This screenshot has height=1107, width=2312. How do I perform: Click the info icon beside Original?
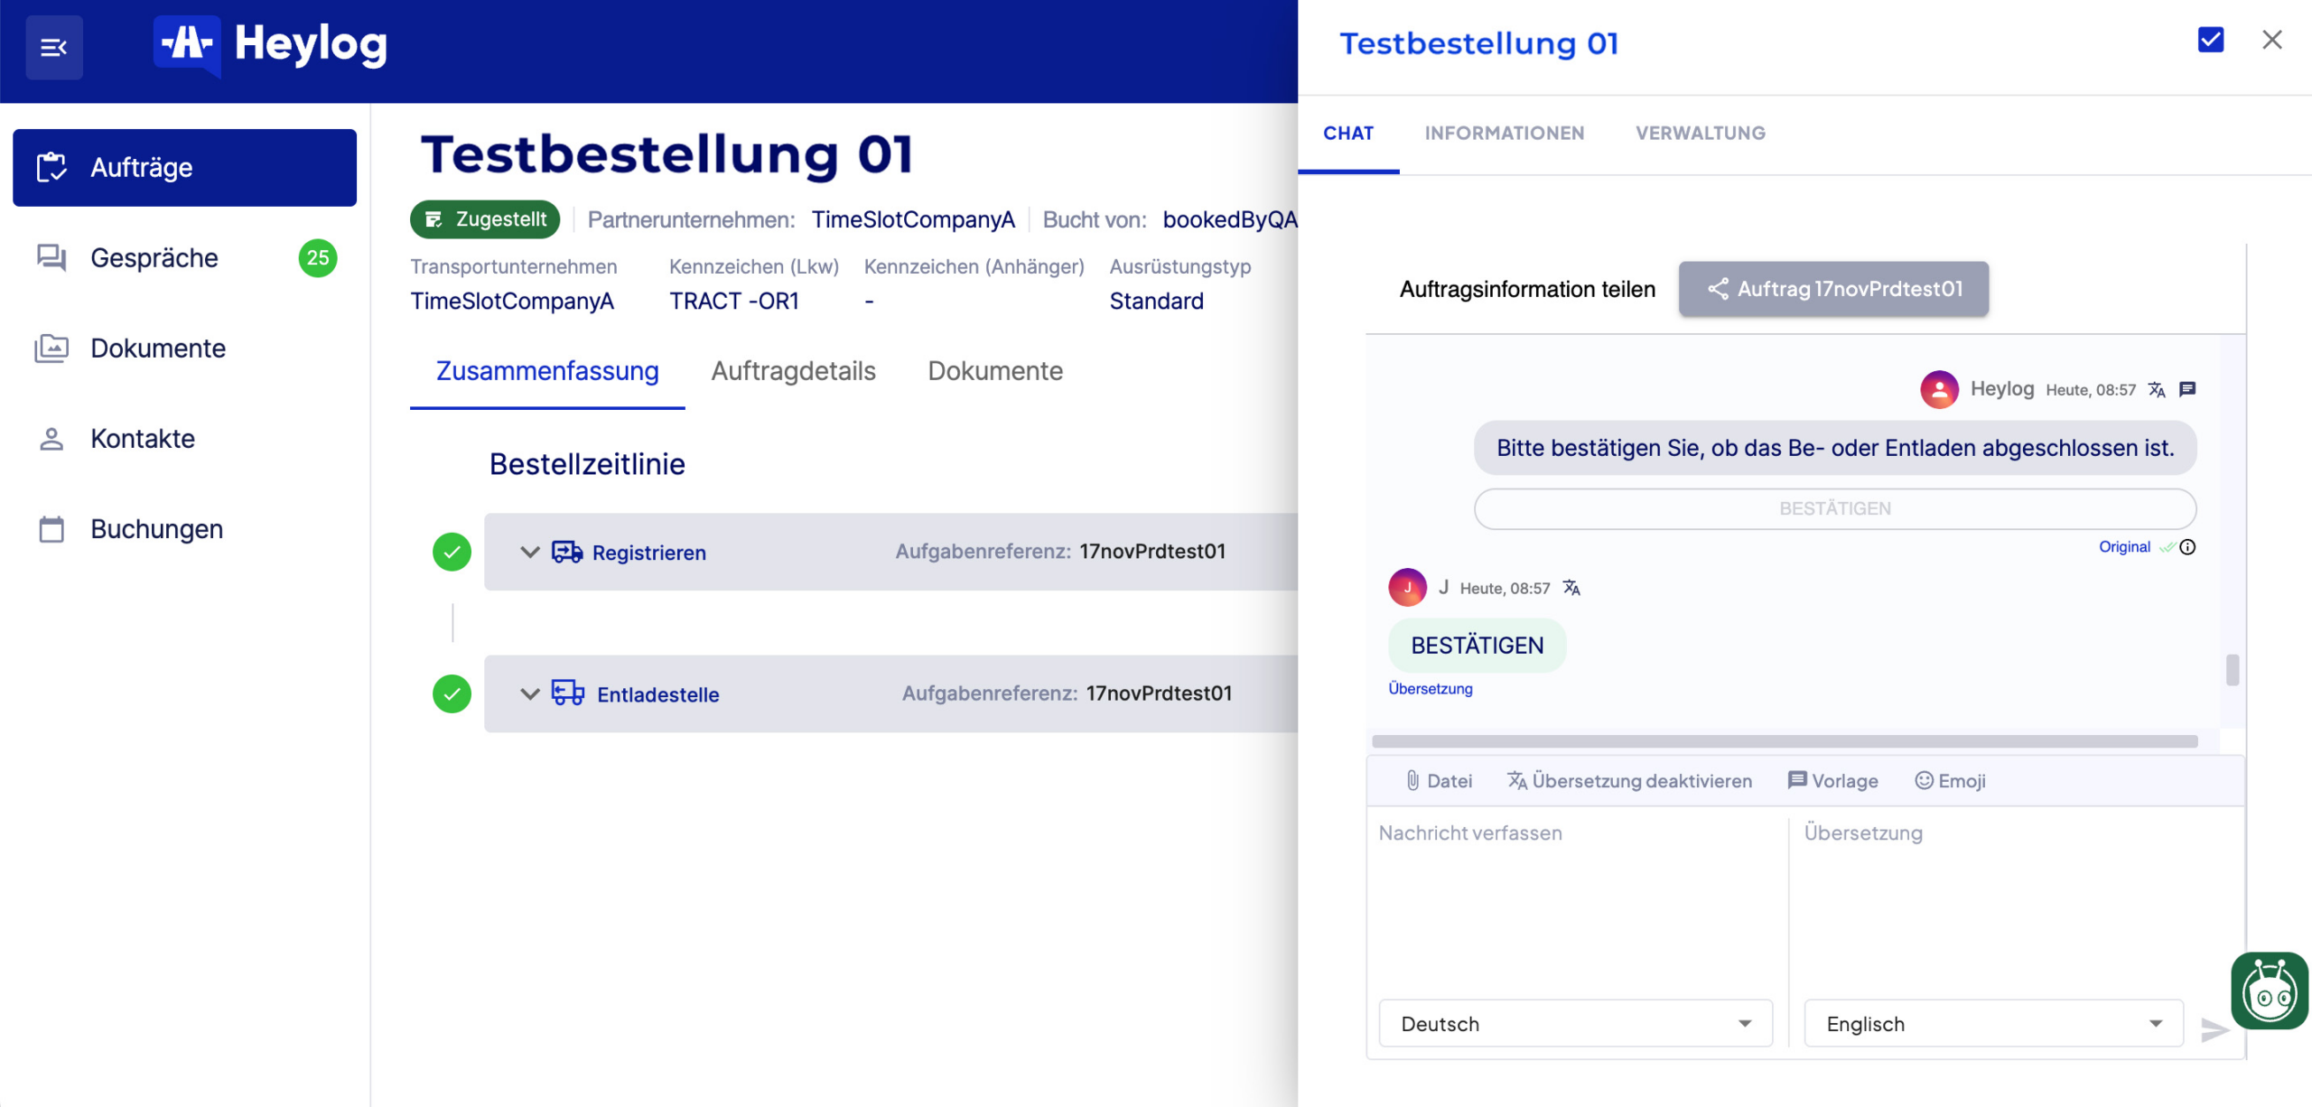(2187, 547)
